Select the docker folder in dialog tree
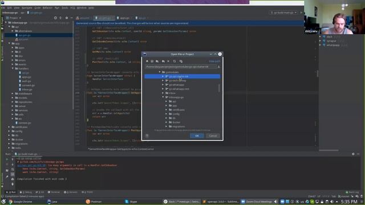The width and height of the screenshot is (365, 205). 176,122
